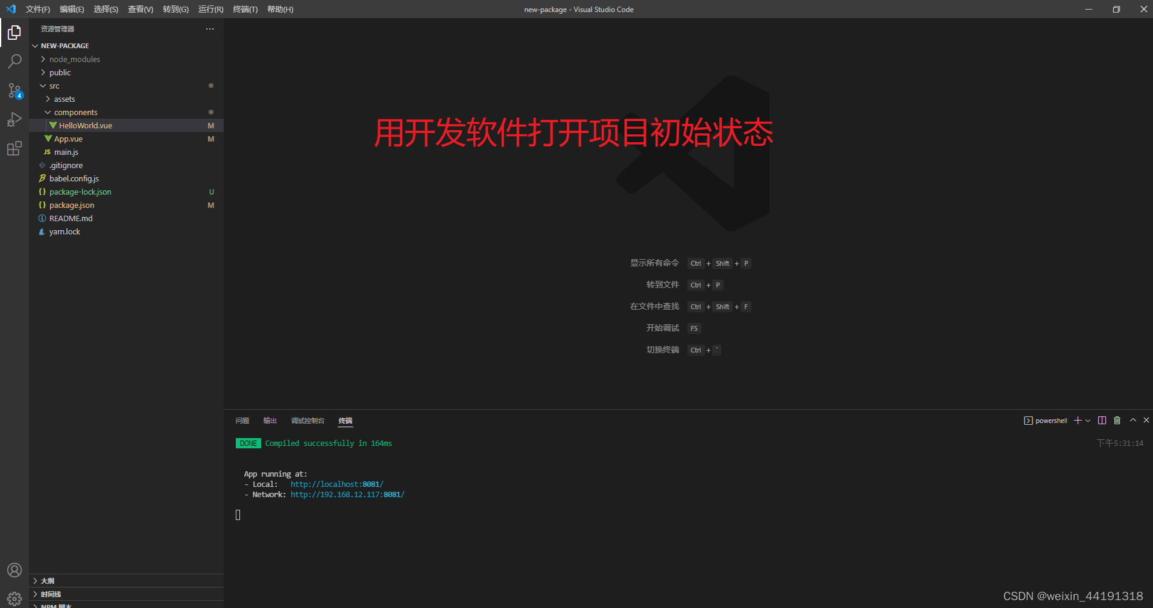
Task: Open Explorer panel more actions ellipsis
Action: pos(210,29)
